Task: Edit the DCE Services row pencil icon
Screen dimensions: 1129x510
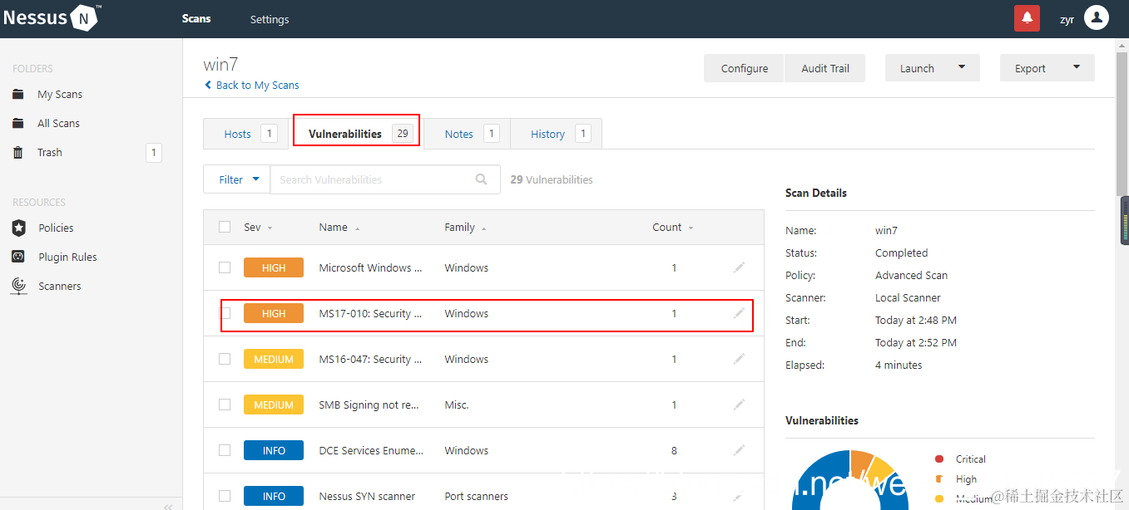Action: click(739, 450)
